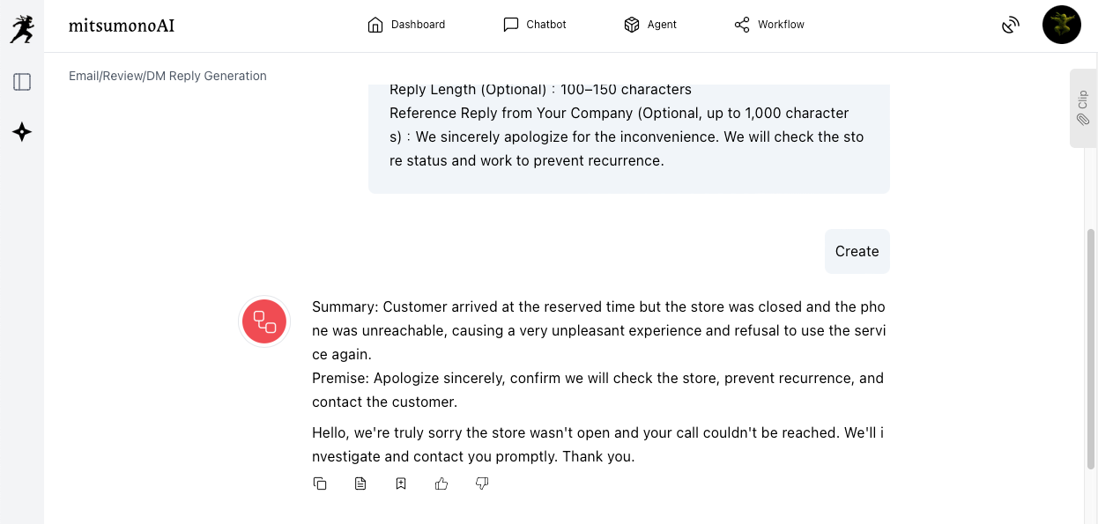
Task: Open the Workflow tab
Action: [x=769, y=25]
